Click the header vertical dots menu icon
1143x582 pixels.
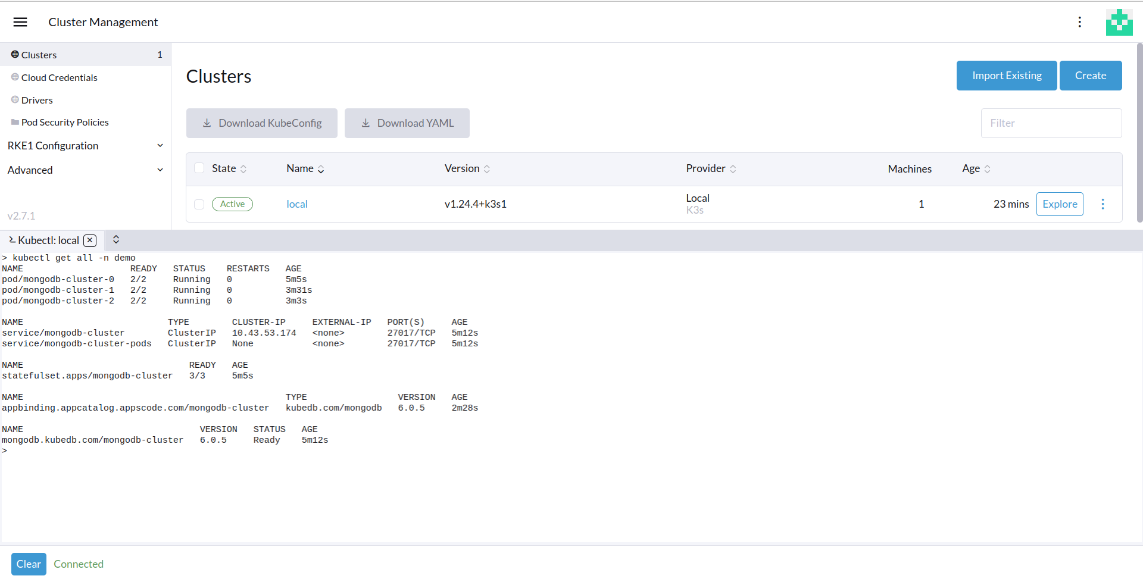1079,22
